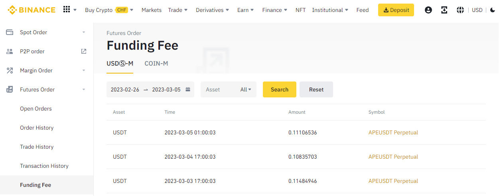
Task: Open the P2P order external link icon
Action: (84, 51)
